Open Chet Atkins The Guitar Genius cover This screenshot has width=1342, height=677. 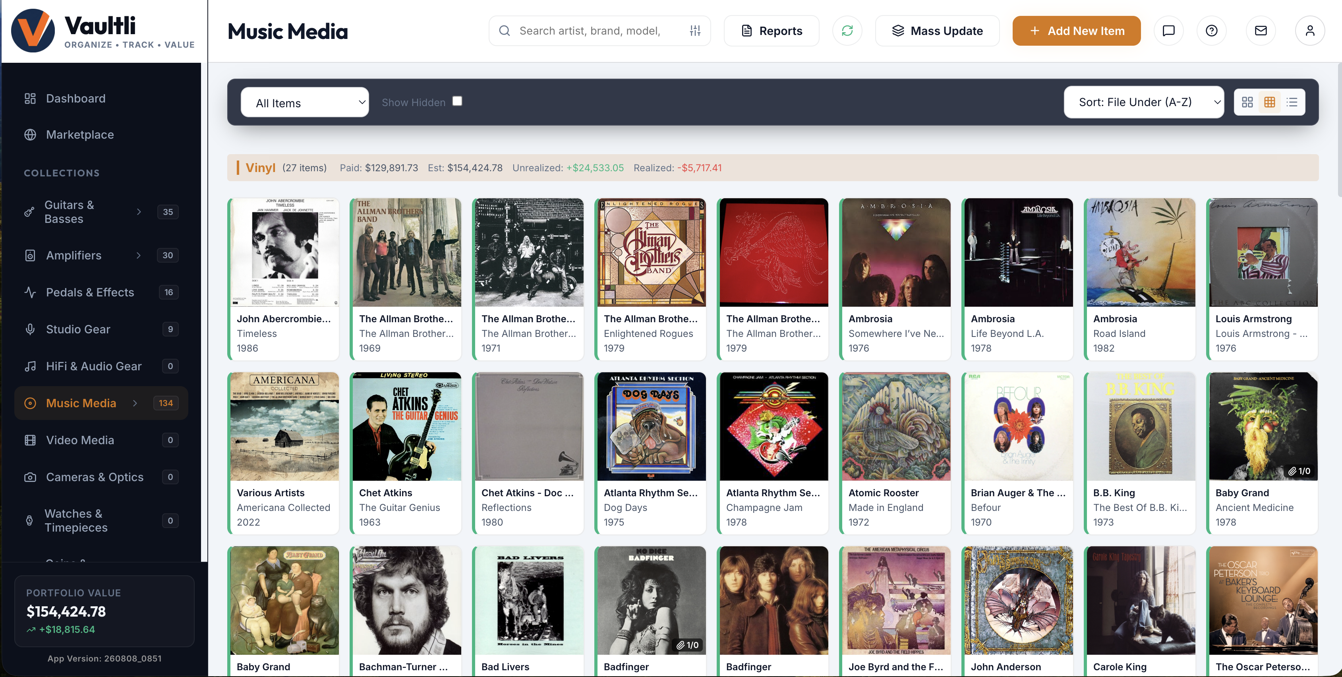pyautogui.click(x=406, y=426)
